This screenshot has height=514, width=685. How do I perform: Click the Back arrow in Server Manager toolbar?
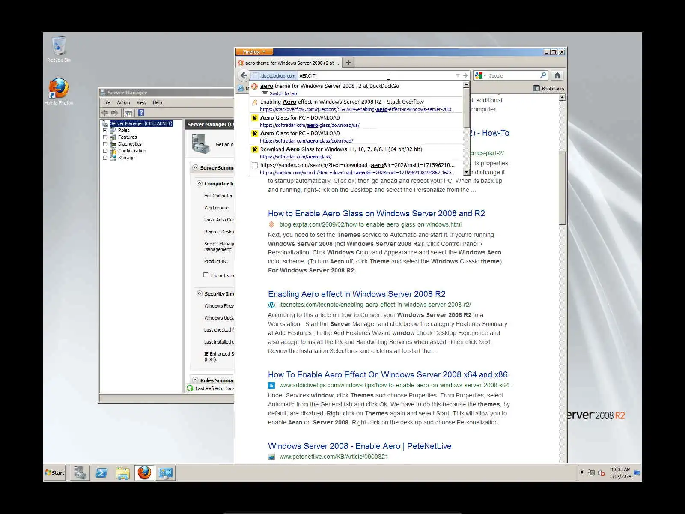[105, 113]
